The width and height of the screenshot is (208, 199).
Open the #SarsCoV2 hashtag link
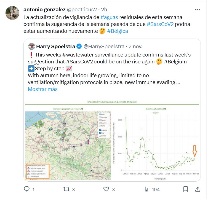(x=160, y=24)
